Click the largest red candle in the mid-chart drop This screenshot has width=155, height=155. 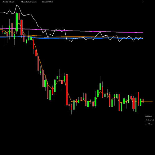click(x=67, y=90)
